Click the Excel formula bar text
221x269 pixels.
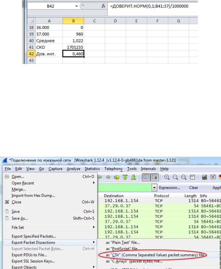[149, 6]
